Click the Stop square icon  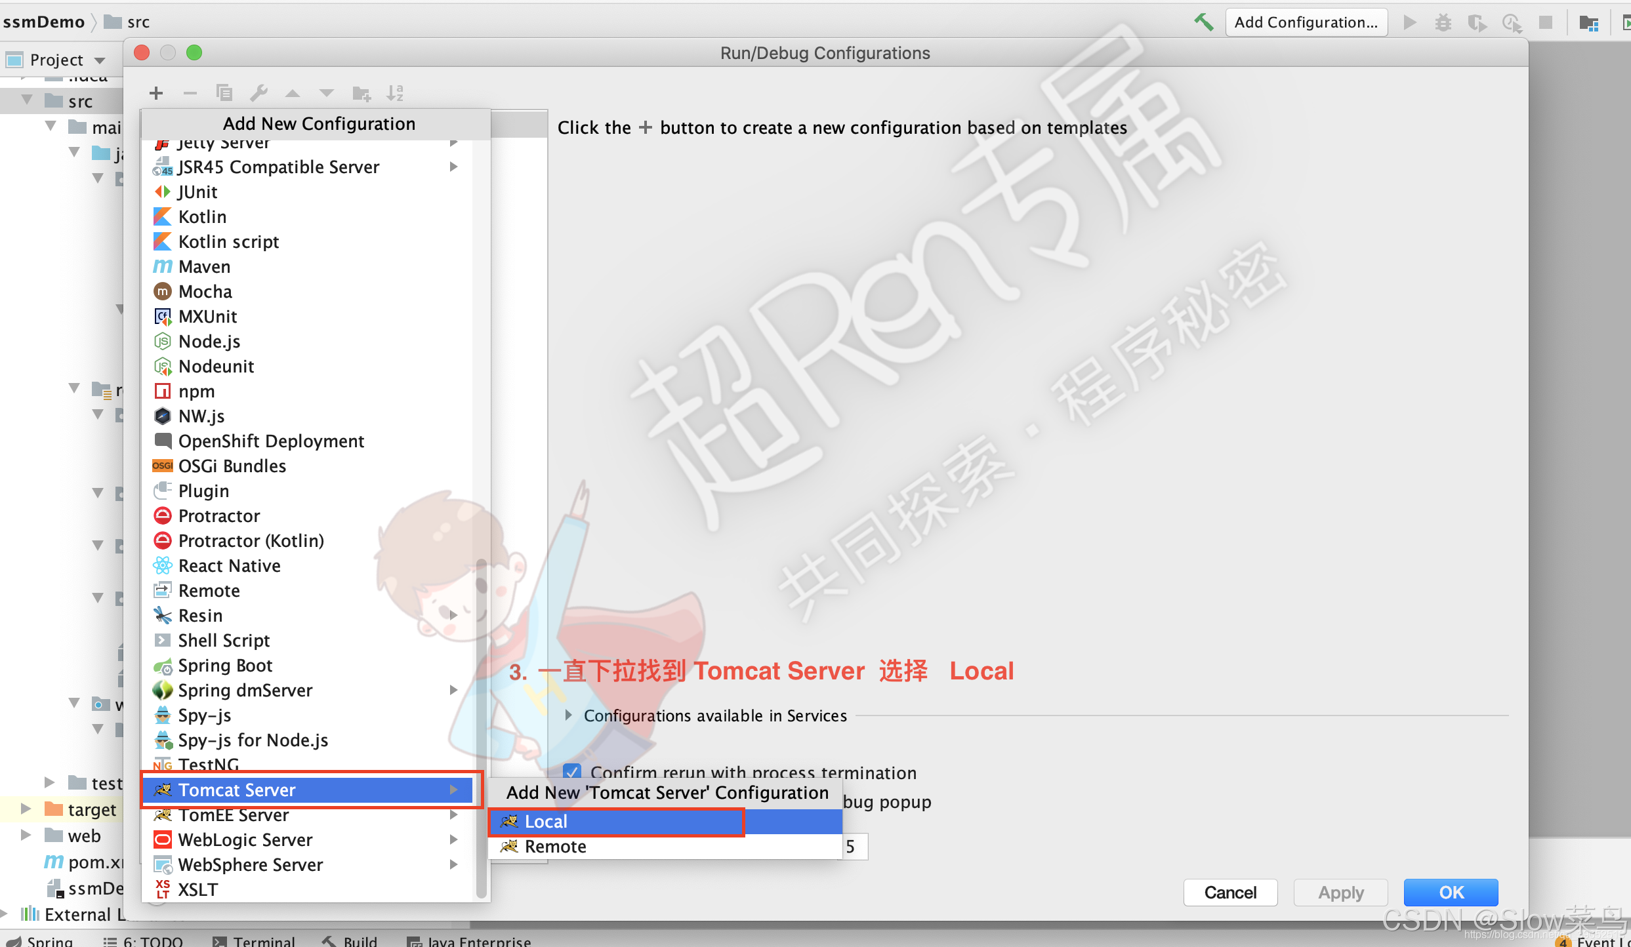(1546, 22)
